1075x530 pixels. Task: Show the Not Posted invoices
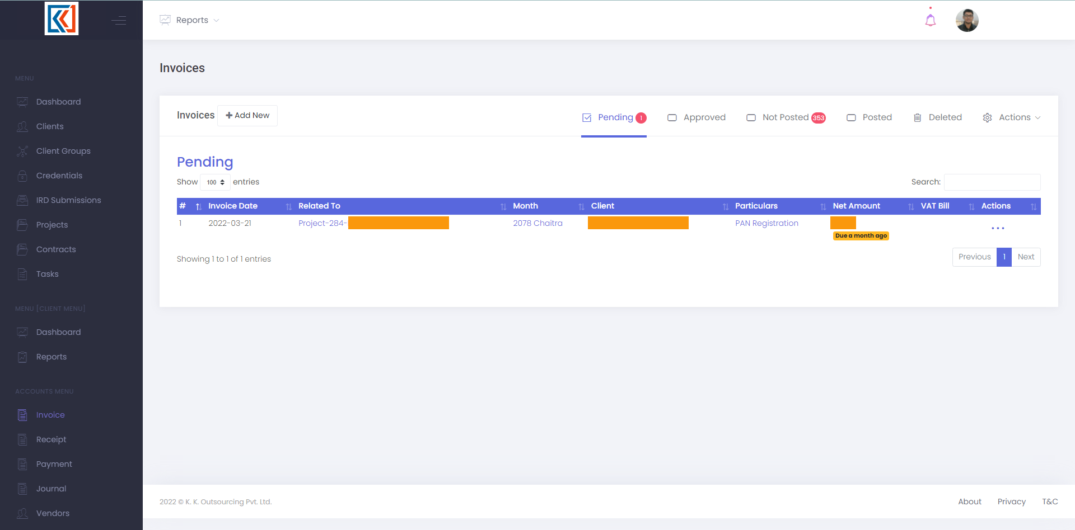point(786,117)
